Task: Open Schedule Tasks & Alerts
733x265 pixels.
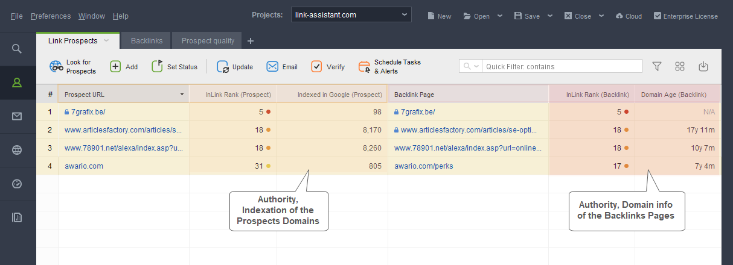Action: pos(389,67)
